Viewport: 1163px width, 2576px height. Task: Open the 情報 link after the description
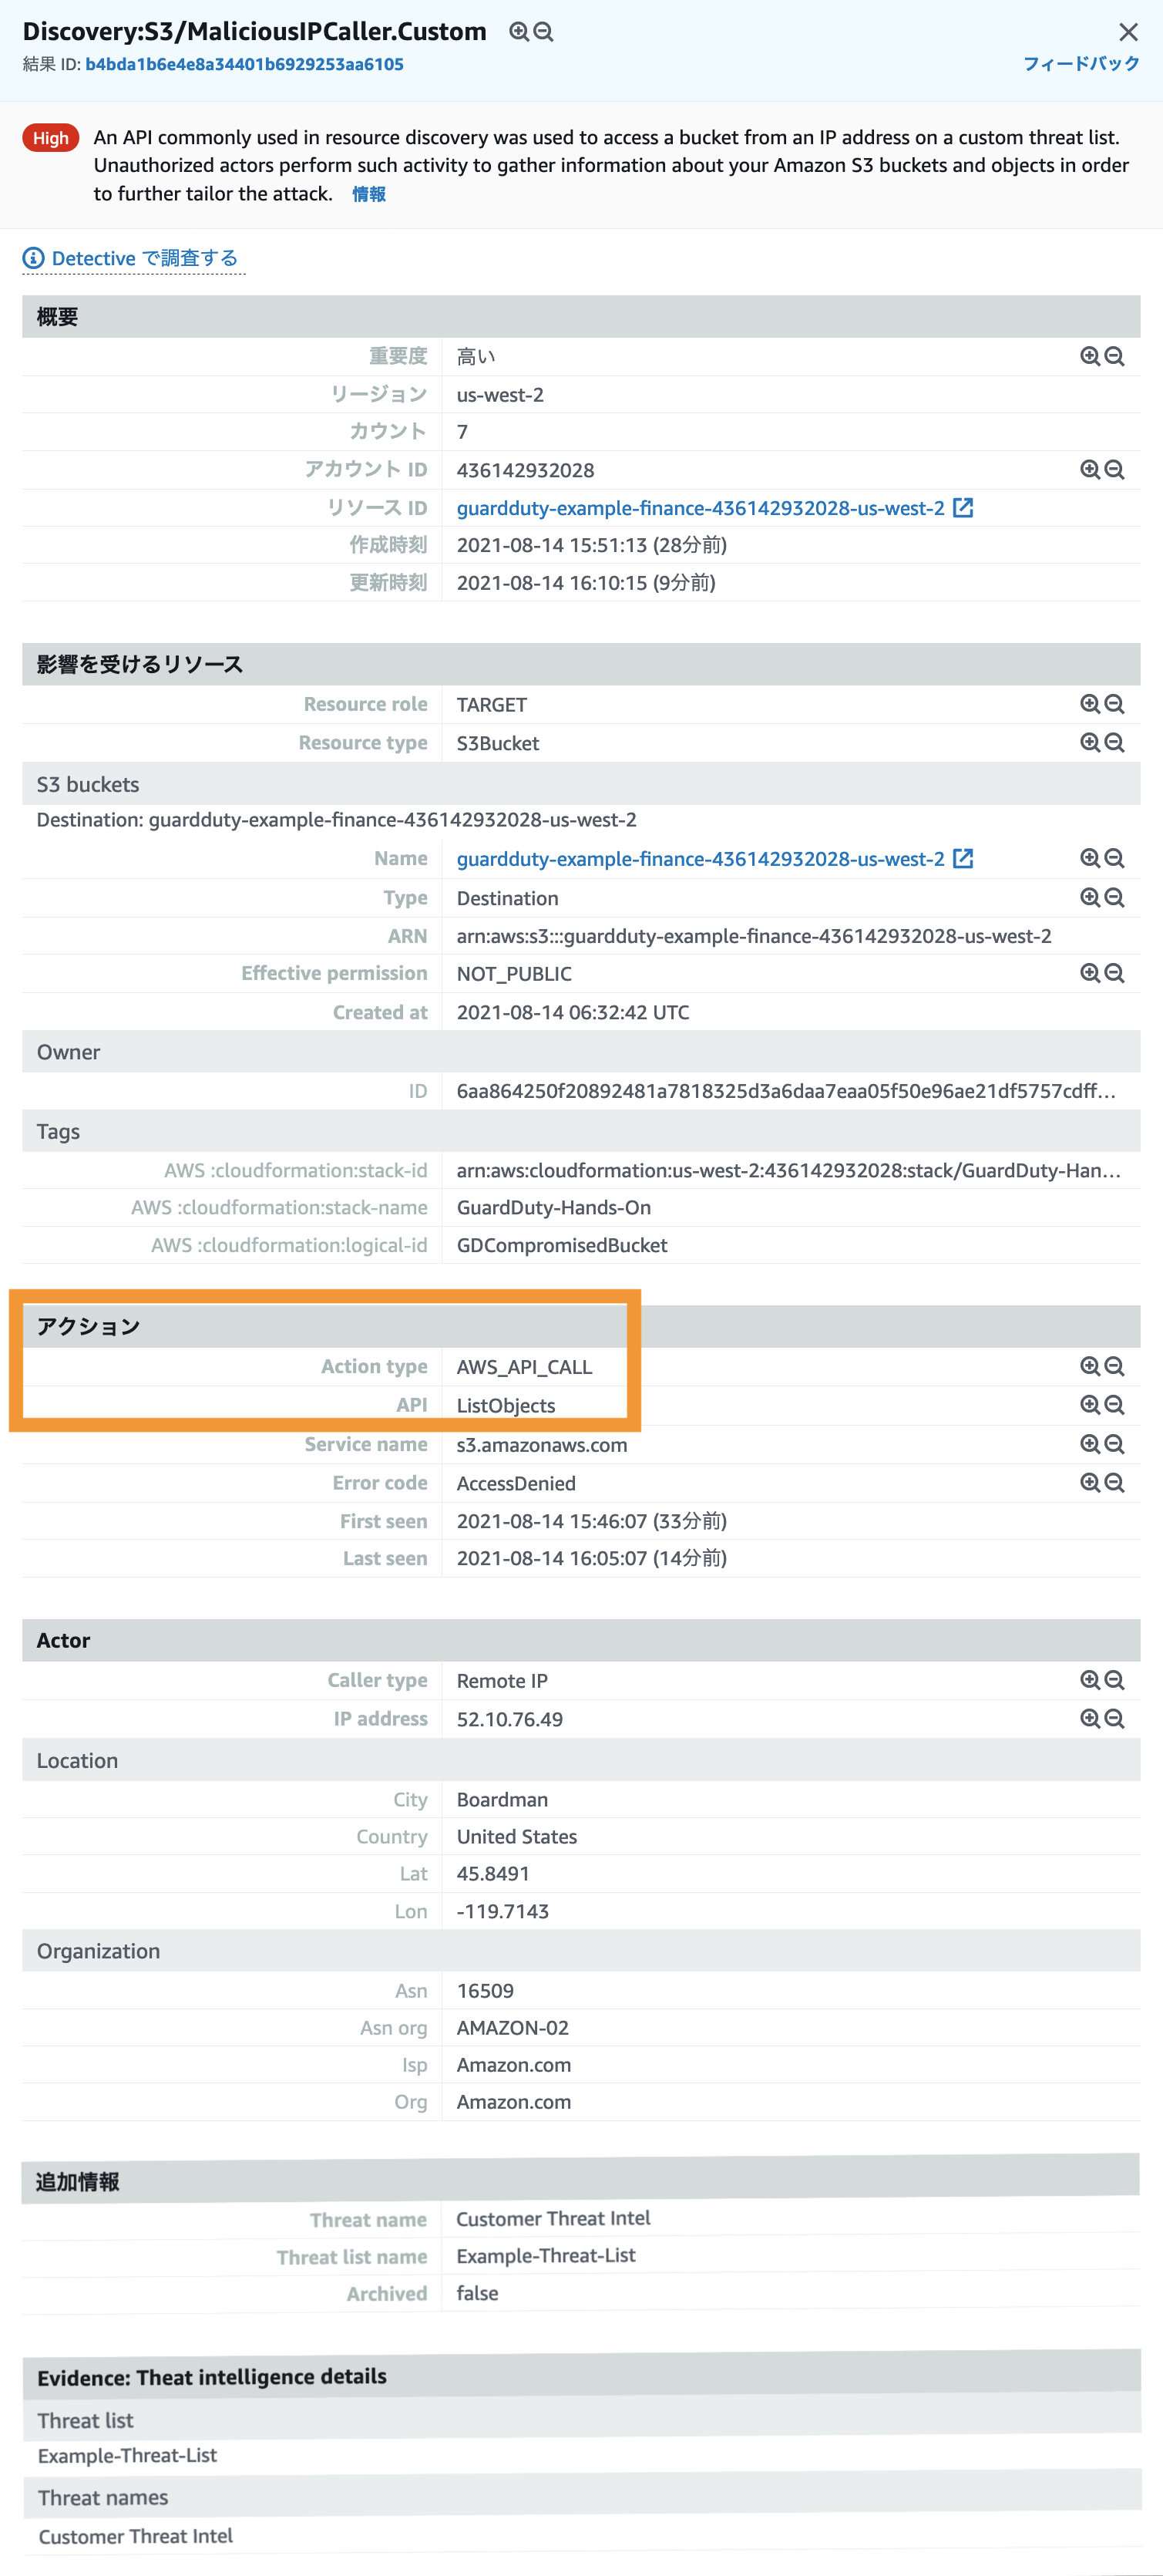pos(369,194)
